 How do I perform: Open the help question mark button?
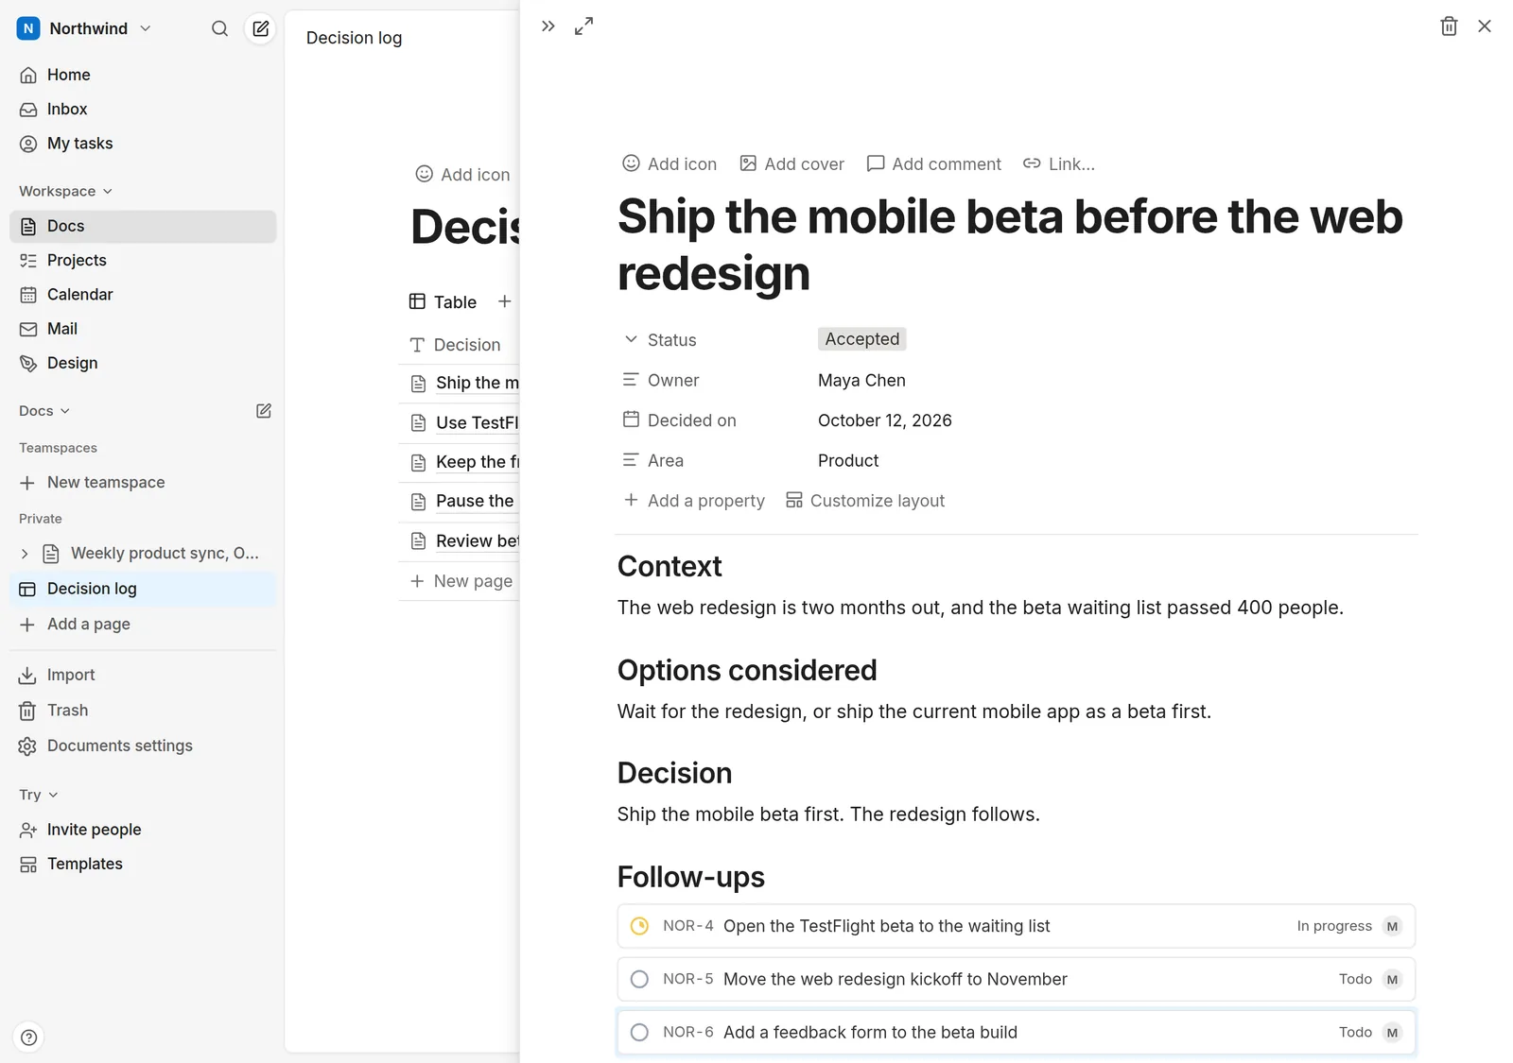coord(29,1037)
